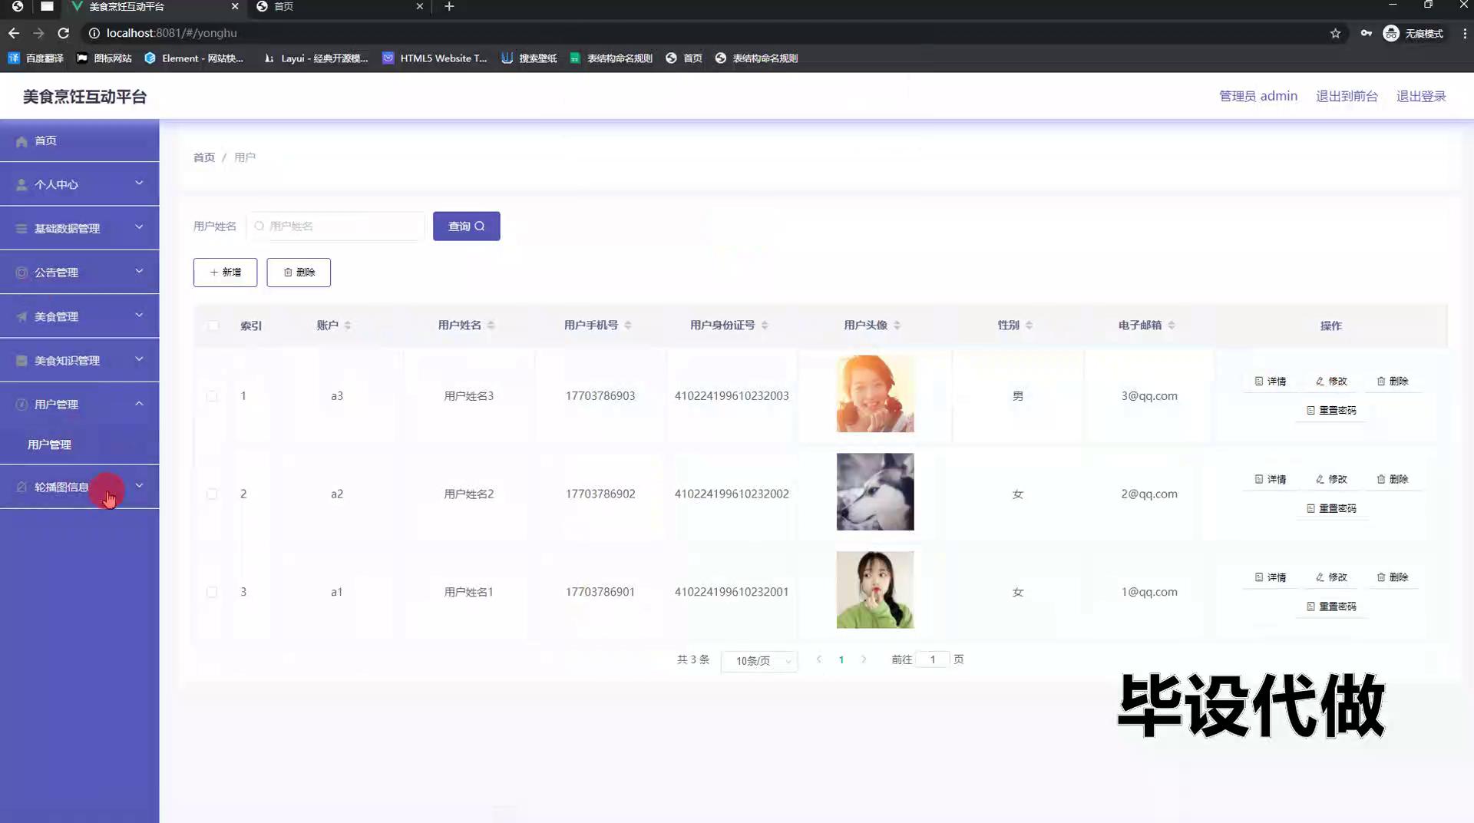Open the browser back arrow

tap(14, 33)
